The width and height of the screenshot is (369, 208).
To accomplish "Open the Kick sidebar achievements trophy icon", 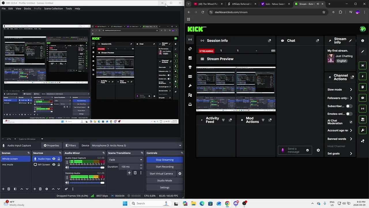I will click(x=190, y=67).
